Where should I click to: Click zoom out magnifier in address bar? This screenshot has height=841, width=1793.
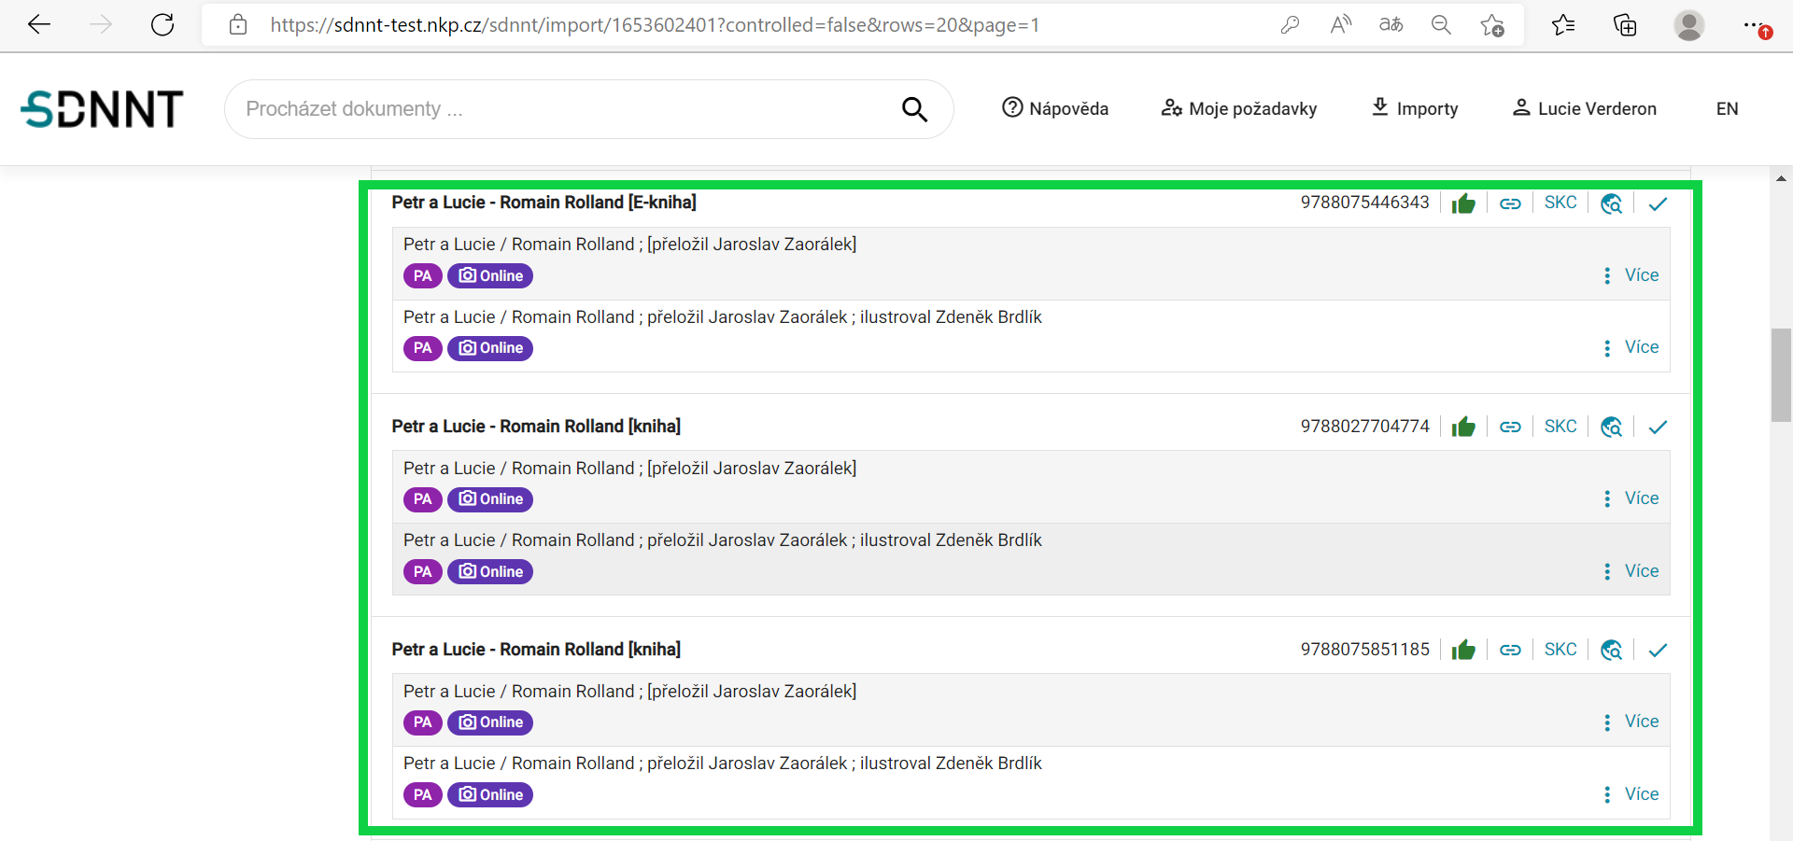tap(1441, 25)
